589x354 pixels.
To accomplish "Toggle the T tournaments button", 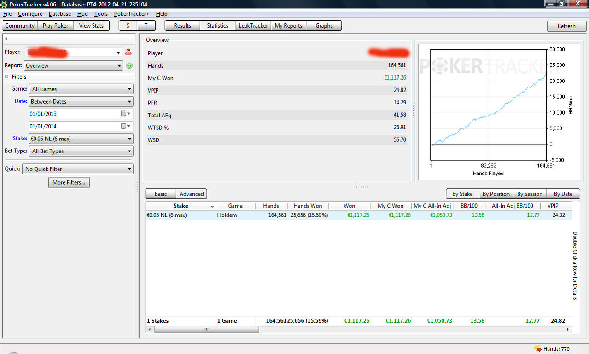I will point(146,26).
